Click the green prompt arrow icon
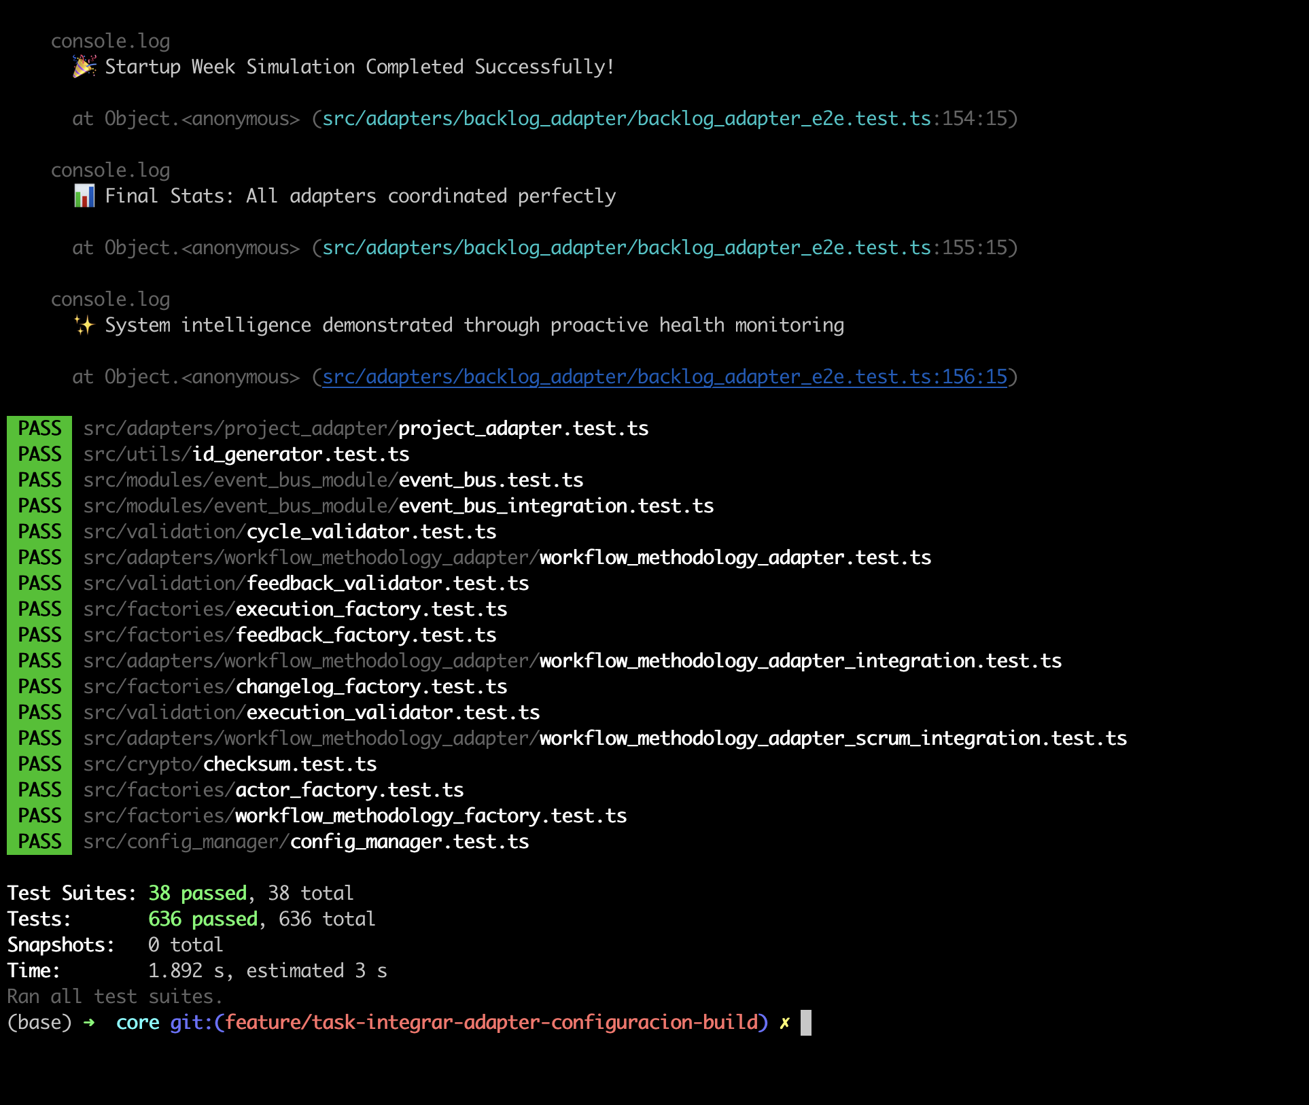 [89, 1022]
